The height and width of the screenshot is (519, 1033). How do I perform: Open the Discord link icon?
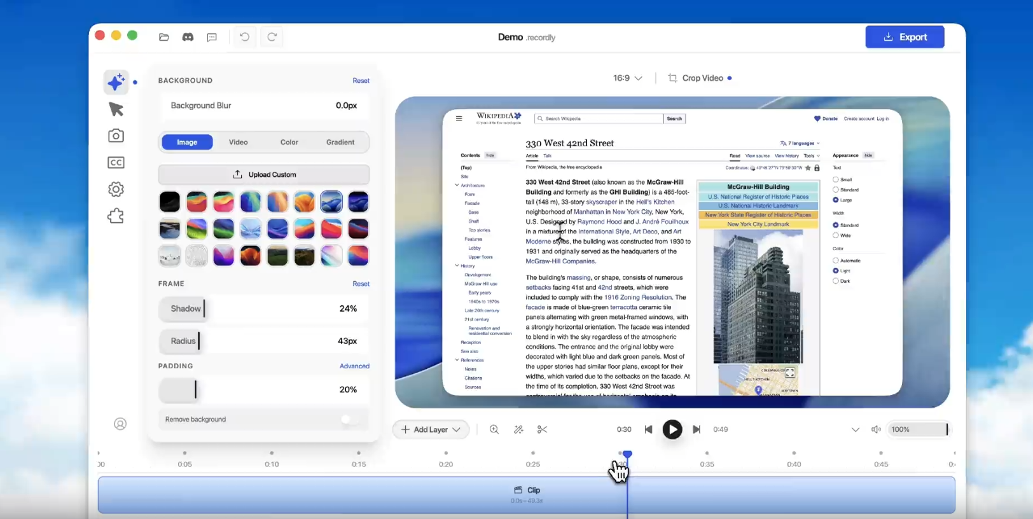coord(188,37)
